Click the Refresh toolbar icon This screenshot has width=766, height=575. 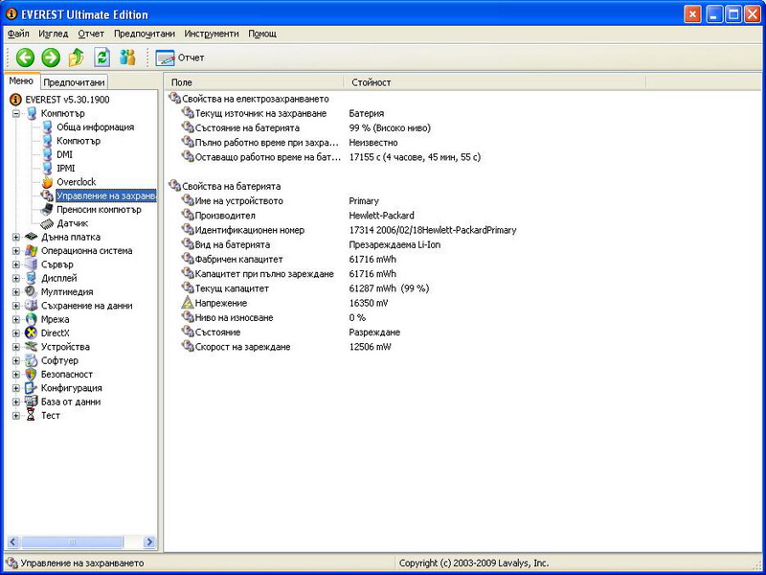(101, 57)
